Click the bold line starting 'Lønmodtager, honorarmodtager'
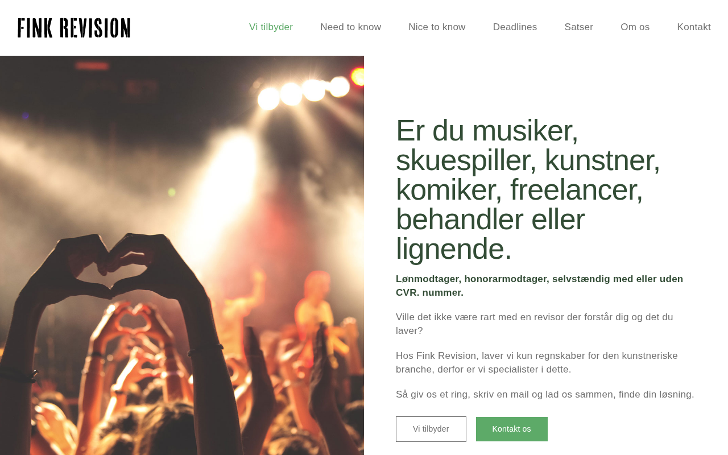 tap(539, 286)
